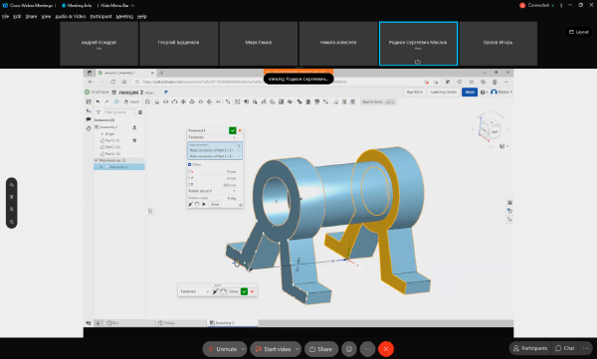Click the animate play icon in mate dialog
This screenshot has height=359, width=597.
click(204, 205)
